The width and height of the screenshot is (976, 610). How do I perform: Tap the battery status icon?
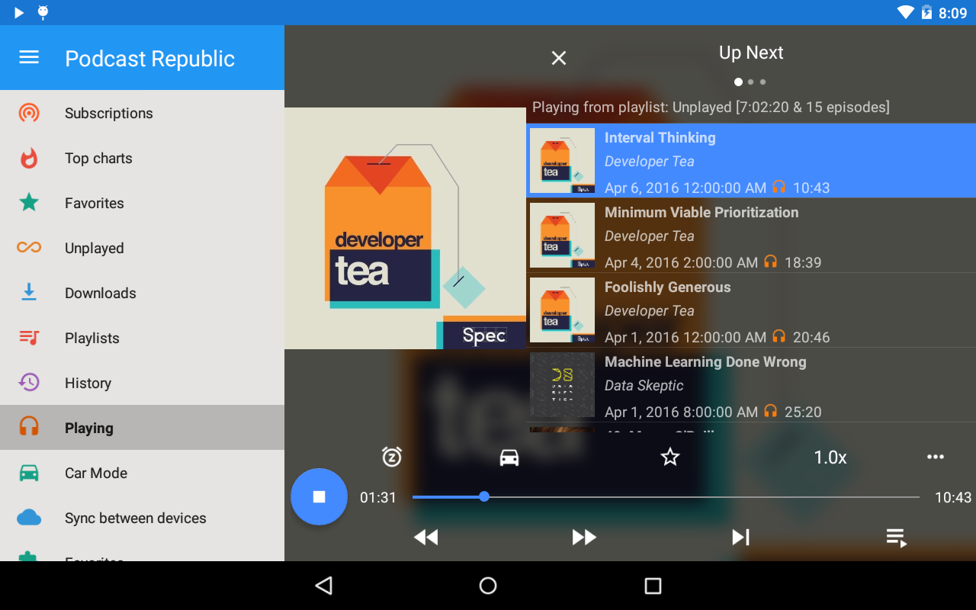[926, 12]
